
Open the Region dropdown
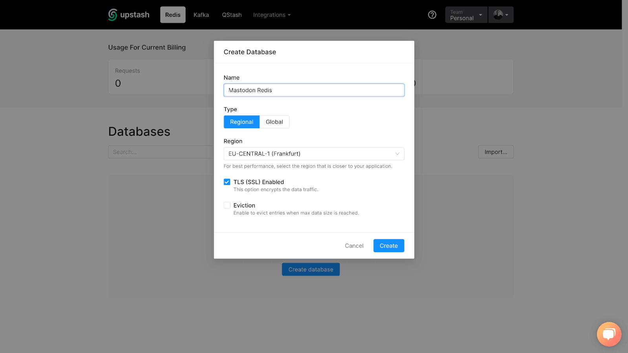point(314,153)
